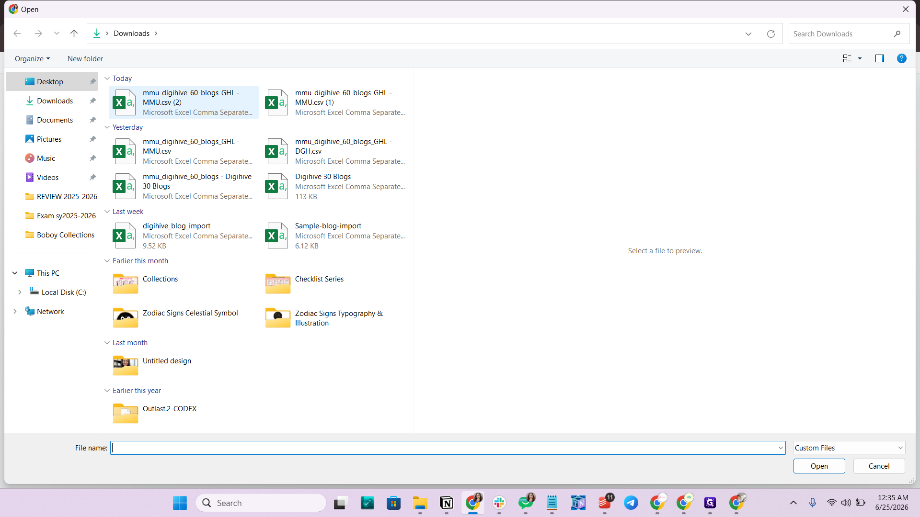Select the Sample-blog-import file icon
This screenshot has height=517, width=920.
(x=277, y=236)
